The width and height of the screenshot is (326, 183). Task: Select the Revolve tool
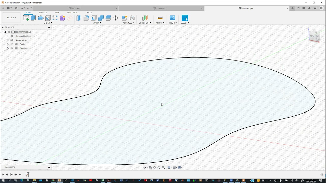40,18
